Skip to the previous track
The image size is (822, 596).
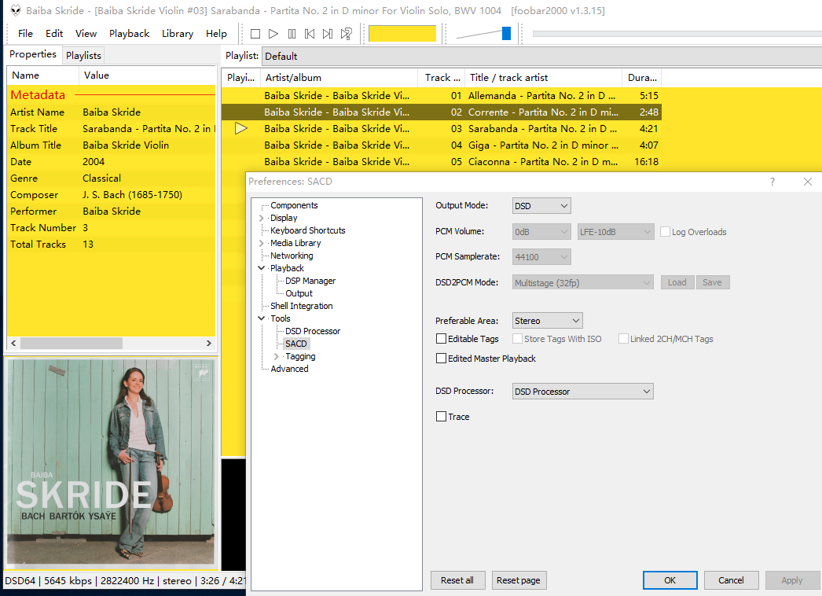tap(310, 34)
